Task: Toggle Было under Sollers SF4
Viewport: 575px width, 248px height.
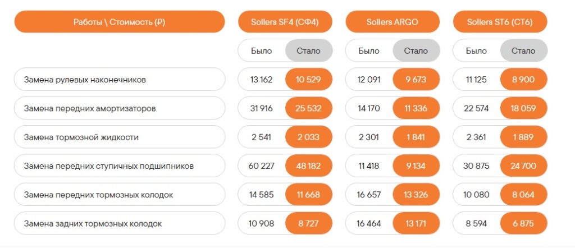Action: coord(262,50)
